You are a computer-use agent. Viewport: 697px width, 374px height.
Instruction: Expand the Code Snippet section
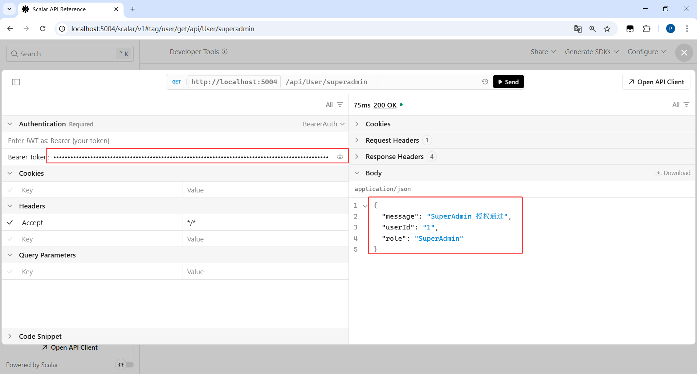pyautogui.click(x=10, y=336)
